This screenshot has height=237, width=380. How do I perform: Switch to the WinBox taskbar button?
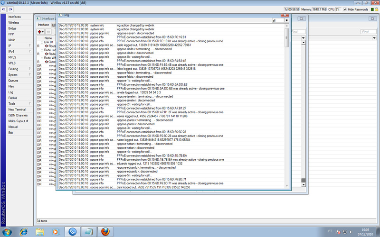[x=73, y=232]
